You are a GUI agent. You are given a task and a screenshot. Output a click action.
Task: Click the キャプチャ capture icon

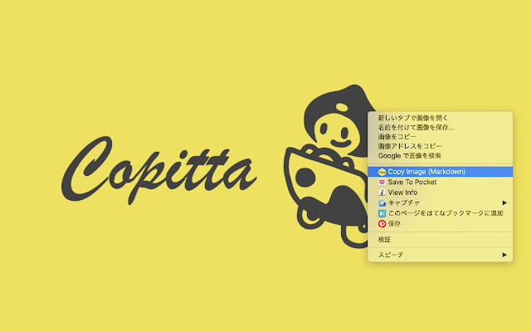pyautogui.click(x=382, y=203)
